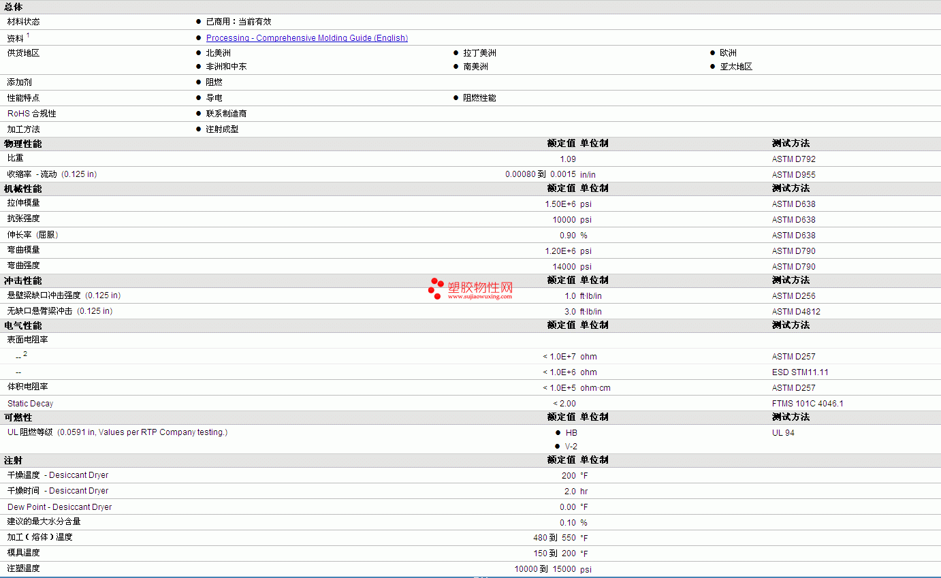Click the 机械性能 section header
This screenshot has height=578, width=941.
point(23,189)
